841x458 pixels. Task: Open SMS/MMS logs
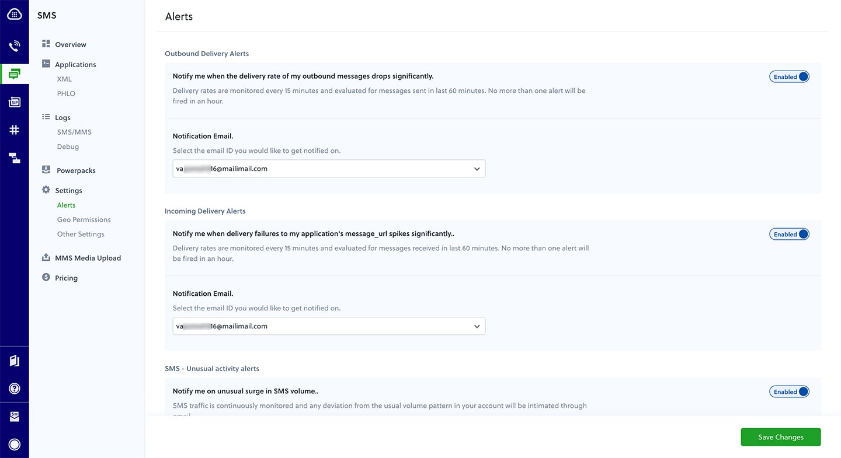tap(74, 132)
